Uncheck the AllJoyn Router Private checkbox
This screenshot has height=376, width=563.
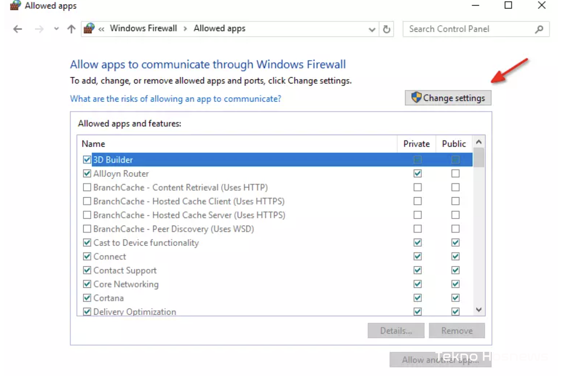pyautogui.click(x=417, y=173)
